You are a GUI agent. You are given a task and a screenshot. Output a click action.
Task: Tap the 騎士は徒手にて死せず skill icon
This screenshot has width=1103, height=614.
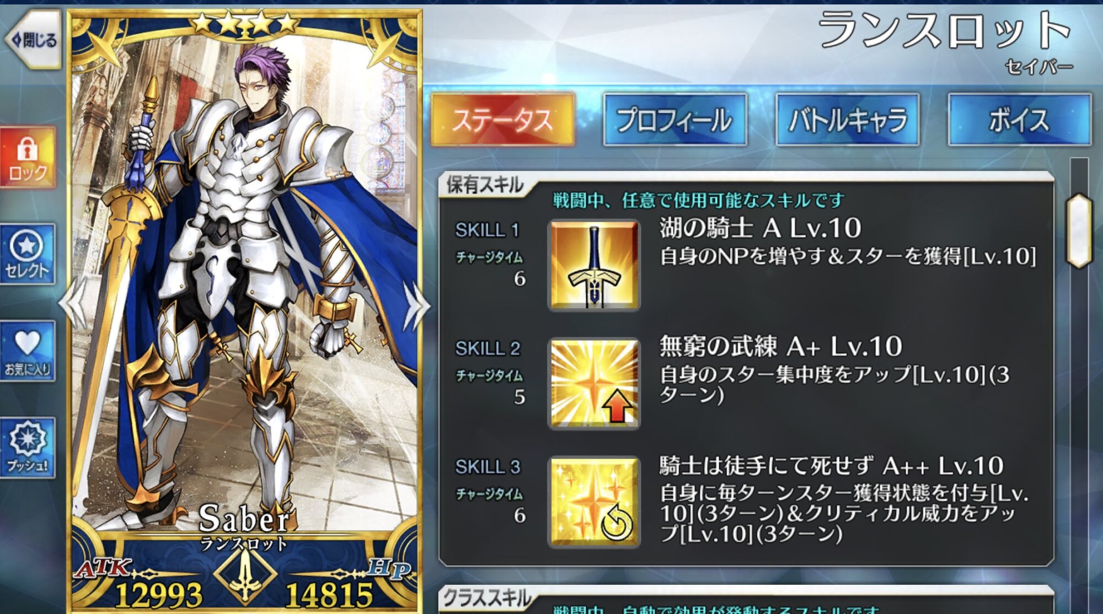tap(594, 502)
